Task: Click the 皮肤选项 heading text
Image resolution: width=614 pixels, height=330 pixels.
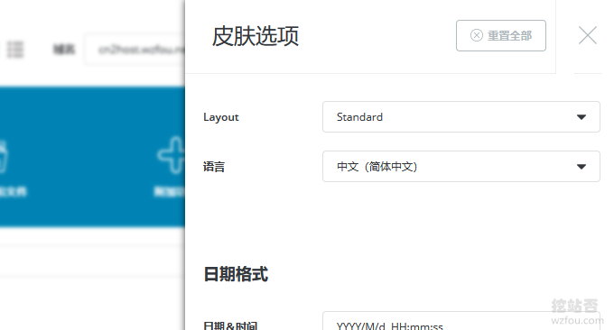Action: tap(256, 36)
